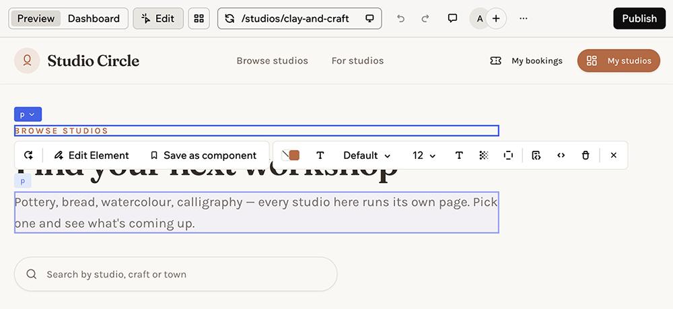Select the BROWSE STUDIOS eyebrow text
The height and width of the screenshot is (309, 673).
tap(61, 131)
